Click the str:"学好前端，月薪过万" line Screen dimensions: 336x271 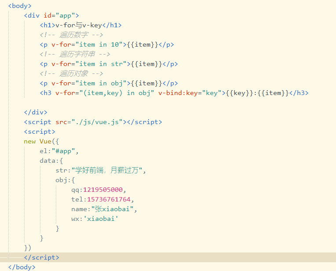click(x=101, y=170)
